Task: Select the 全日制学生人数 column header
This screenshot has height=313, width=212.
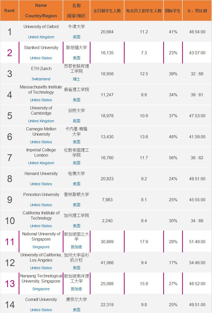Action: [x=107, y=11]
